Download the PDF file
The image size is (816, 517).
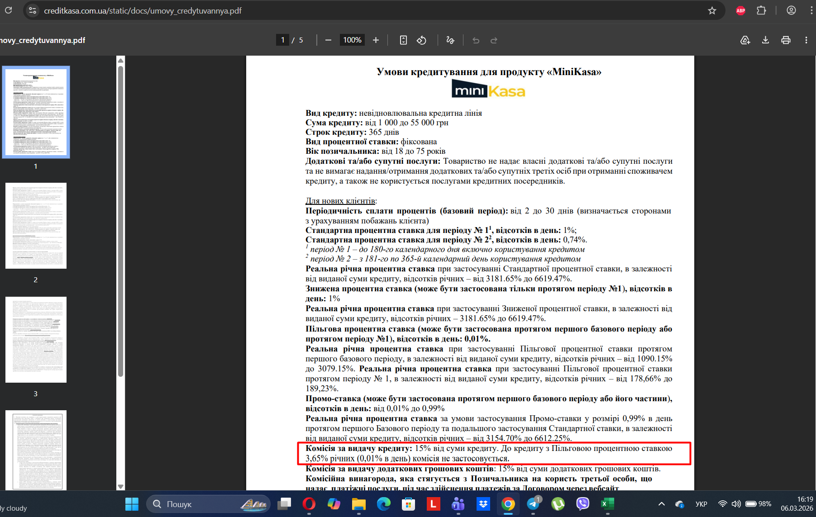point(765,40)
